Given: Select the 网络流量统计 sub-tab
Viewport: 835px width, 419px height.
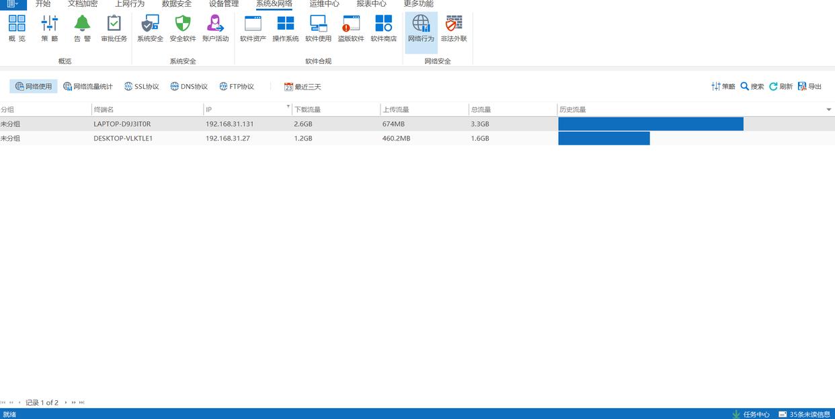Looking at the screenshot, I should 88,87.
